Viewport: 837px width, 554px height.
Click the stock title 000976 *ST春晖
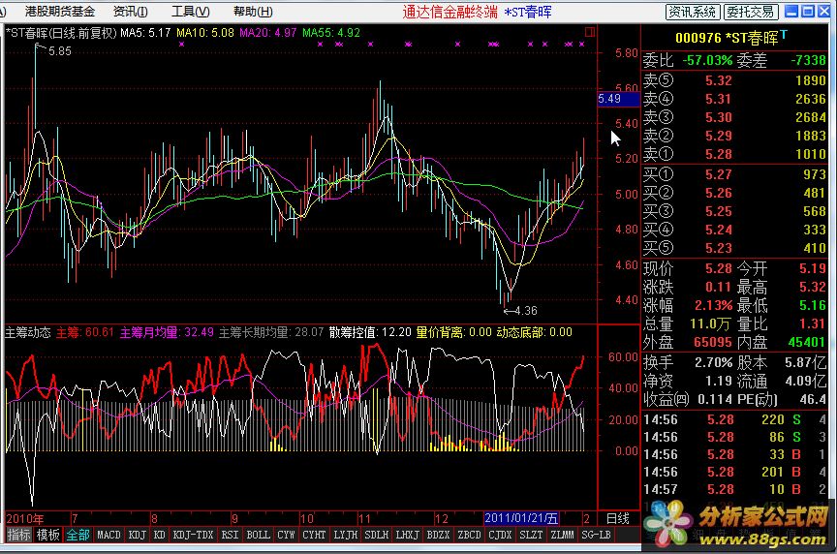point(727,38)
